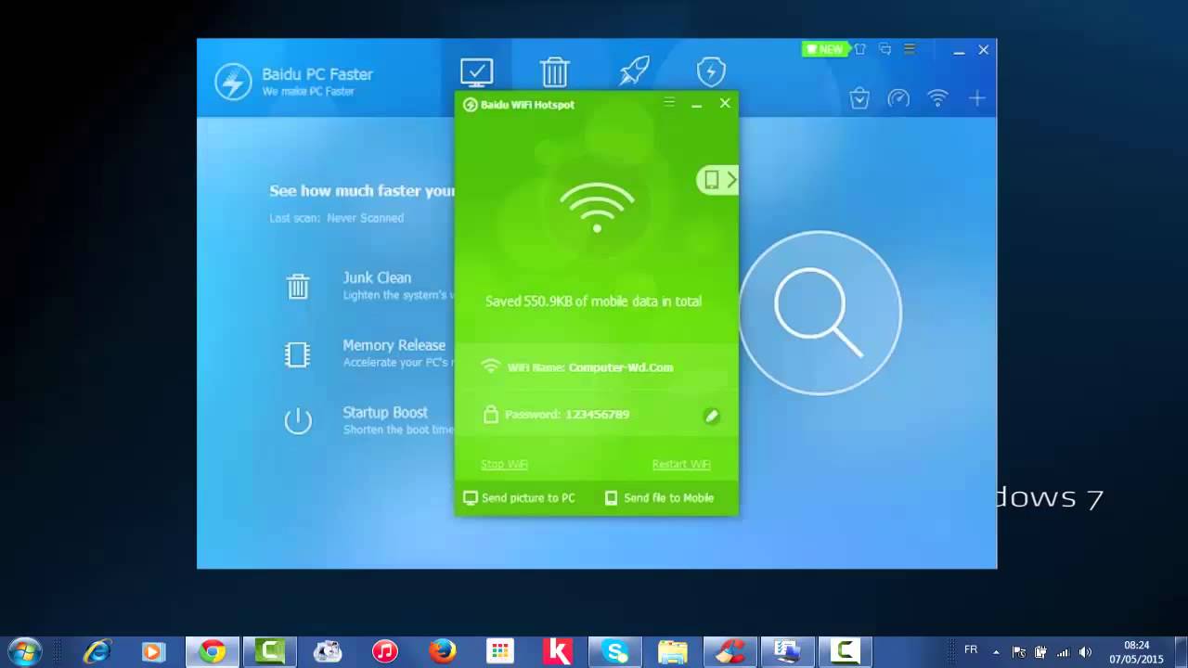Click 'Saved 550.9KB of mobile data' text
This screenshot has width=1188, height=668.
[x=593, y=302]
